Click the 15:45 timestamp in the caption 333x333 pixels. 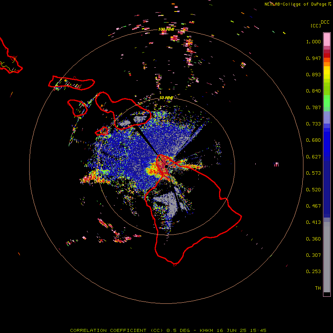pos(258,330)
